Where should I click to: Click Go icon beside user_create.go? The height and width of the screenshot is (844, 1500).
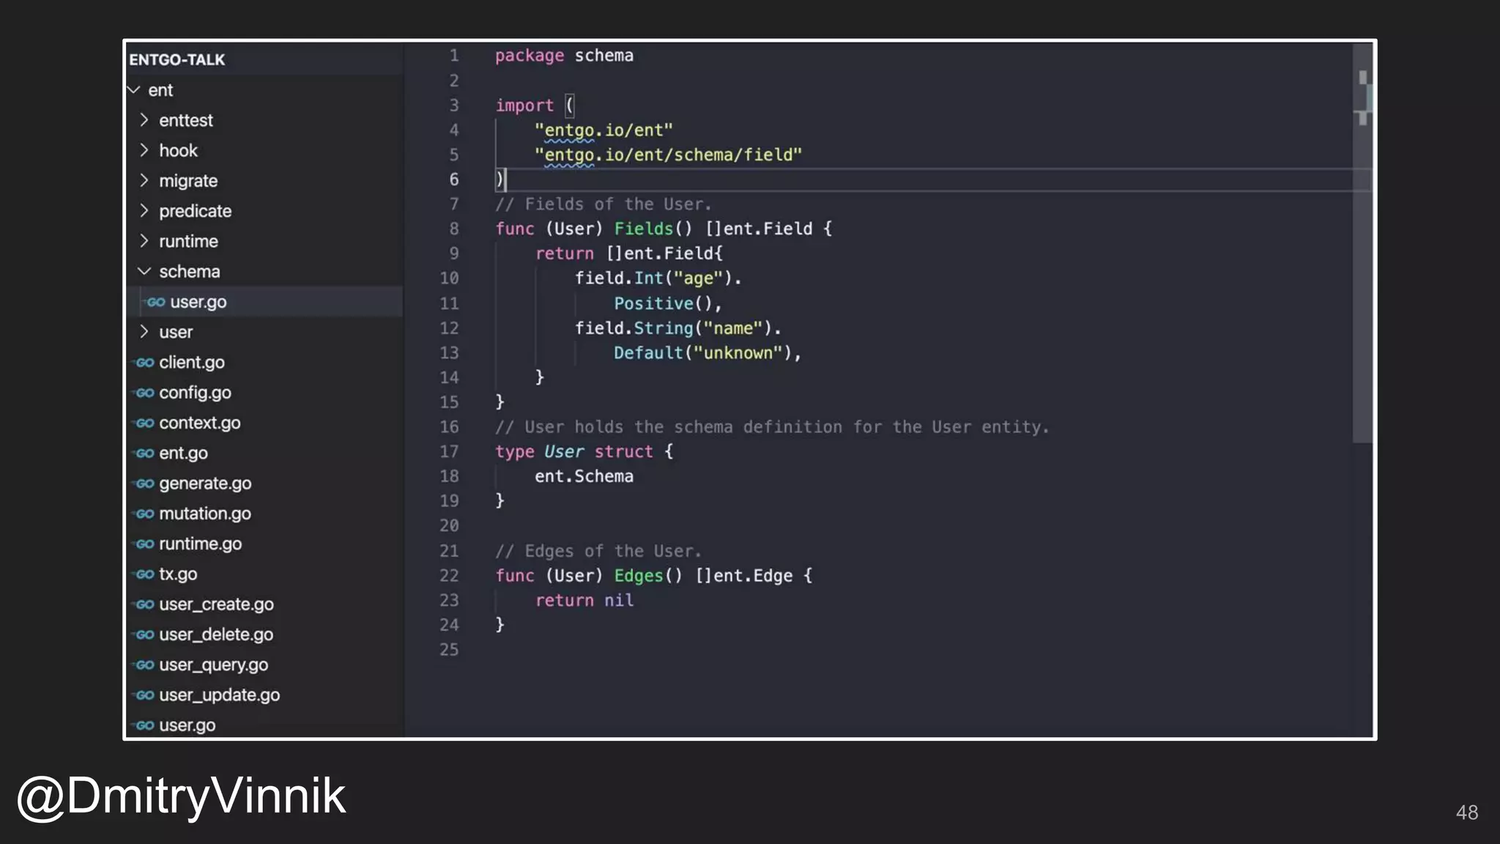pos(144,604)
